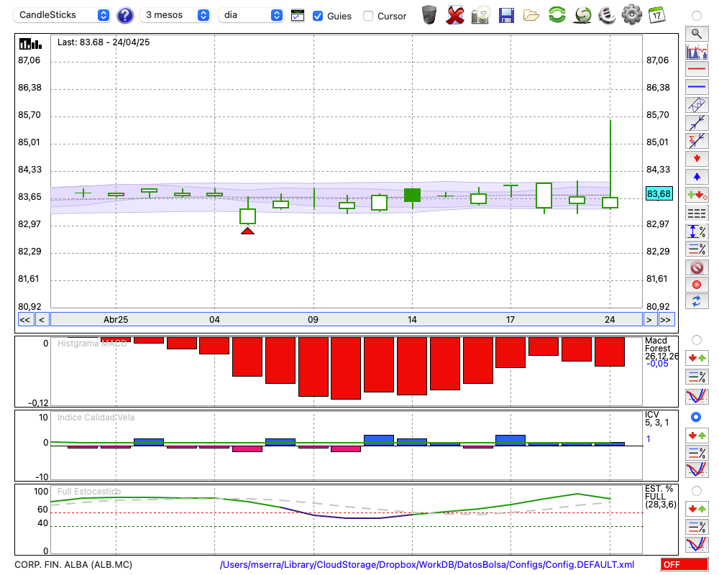The width and height of the screenshot is (719, 575).
Task: Click lines percent button in MACD panel
Action: [697, 377]
